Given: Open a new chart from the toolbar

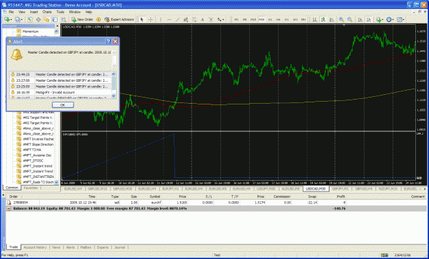Looking at the screenshot, I should coord(7,19).
